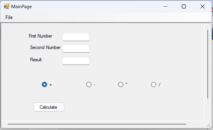Click the Second Number input box
The image size is (213, 130).
76,49
